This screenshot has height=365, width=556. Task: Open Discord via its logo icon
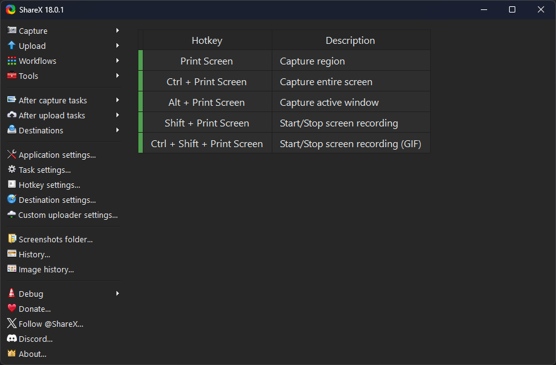[11, 339]
